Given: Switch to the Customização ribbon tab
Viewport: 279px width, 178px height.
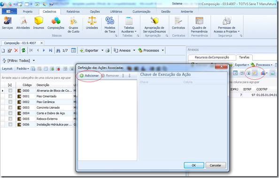Looking at the screenshot, I should [x=141, y=12].
